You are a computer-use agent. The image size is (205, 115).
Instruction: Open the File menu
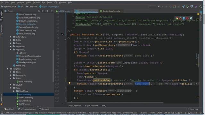point(2,2)
